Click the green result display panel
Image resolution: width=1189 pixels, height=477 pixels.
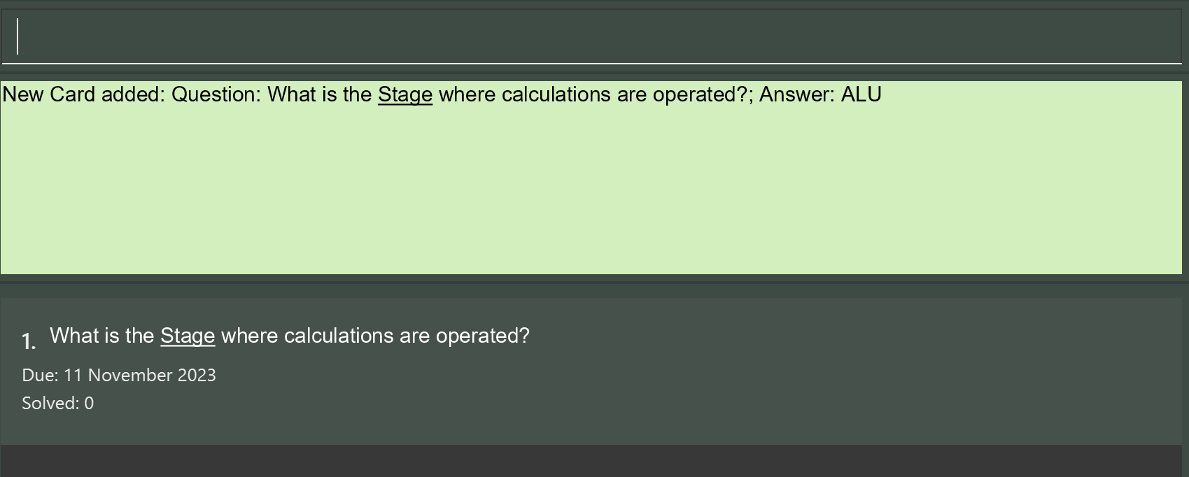pyautogui.click(x=591, y=178)
